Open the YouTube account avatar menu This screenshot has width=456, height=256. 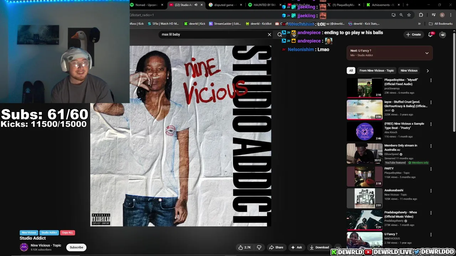(x=442, y=34)
